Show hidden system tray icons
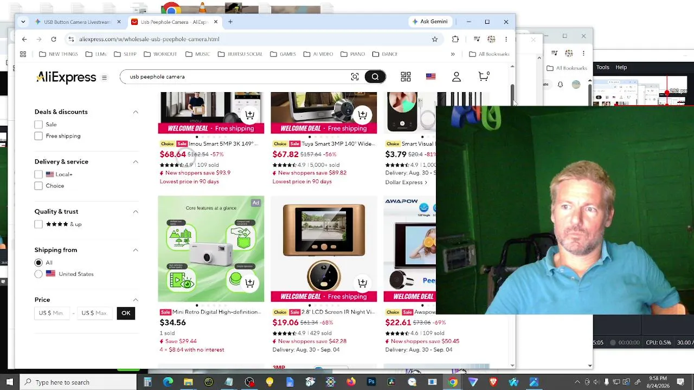The width and height of the screenshot is (694, 390). [577, 382]
